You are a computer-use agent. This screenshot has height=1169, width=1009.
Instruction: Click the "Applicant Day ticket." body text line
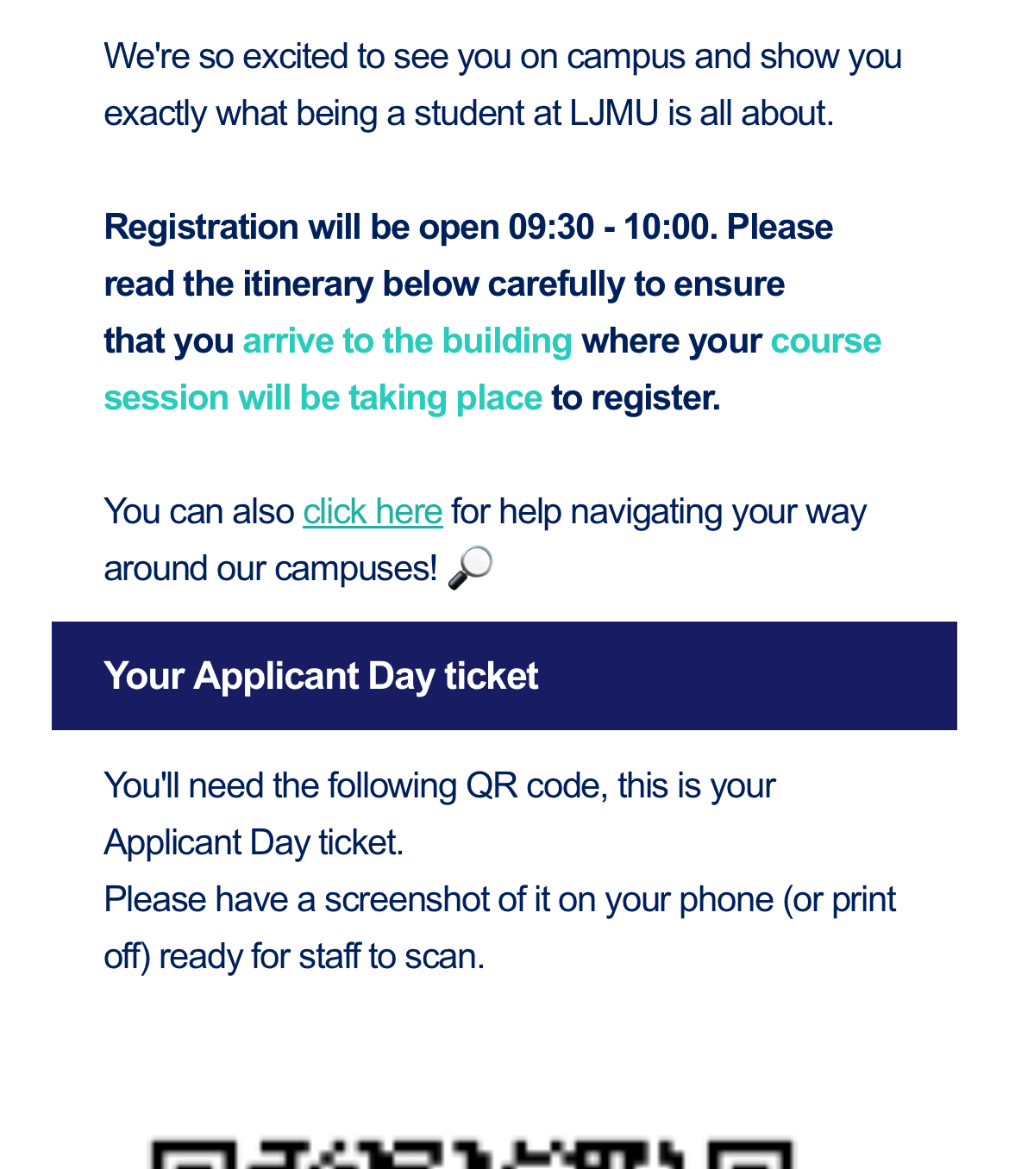coord(254,843)
